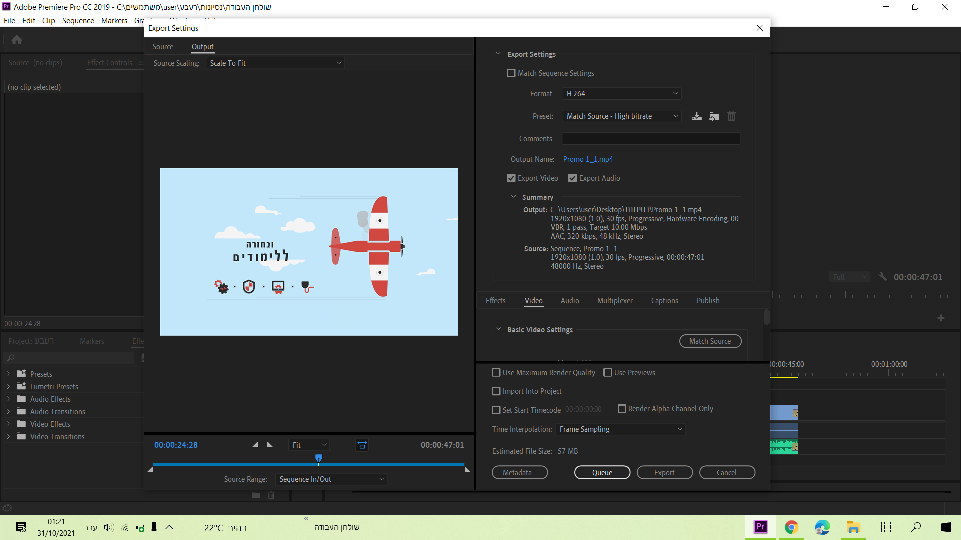961x540 pixels.
Task: Click the Save Preset icon
Action: 696,116
